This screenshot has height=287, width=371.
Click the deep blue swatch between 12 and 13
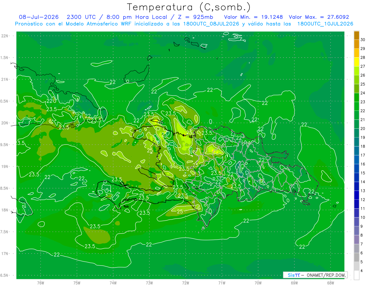356,195
